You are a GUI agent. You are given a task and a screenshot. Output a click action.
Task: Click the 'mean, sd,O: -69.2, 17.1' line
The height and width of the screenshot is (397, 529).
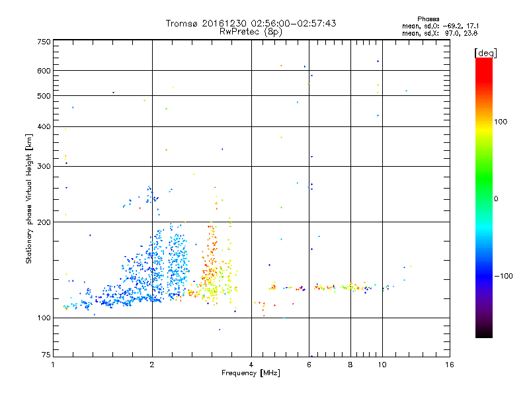tap(440, 26)
